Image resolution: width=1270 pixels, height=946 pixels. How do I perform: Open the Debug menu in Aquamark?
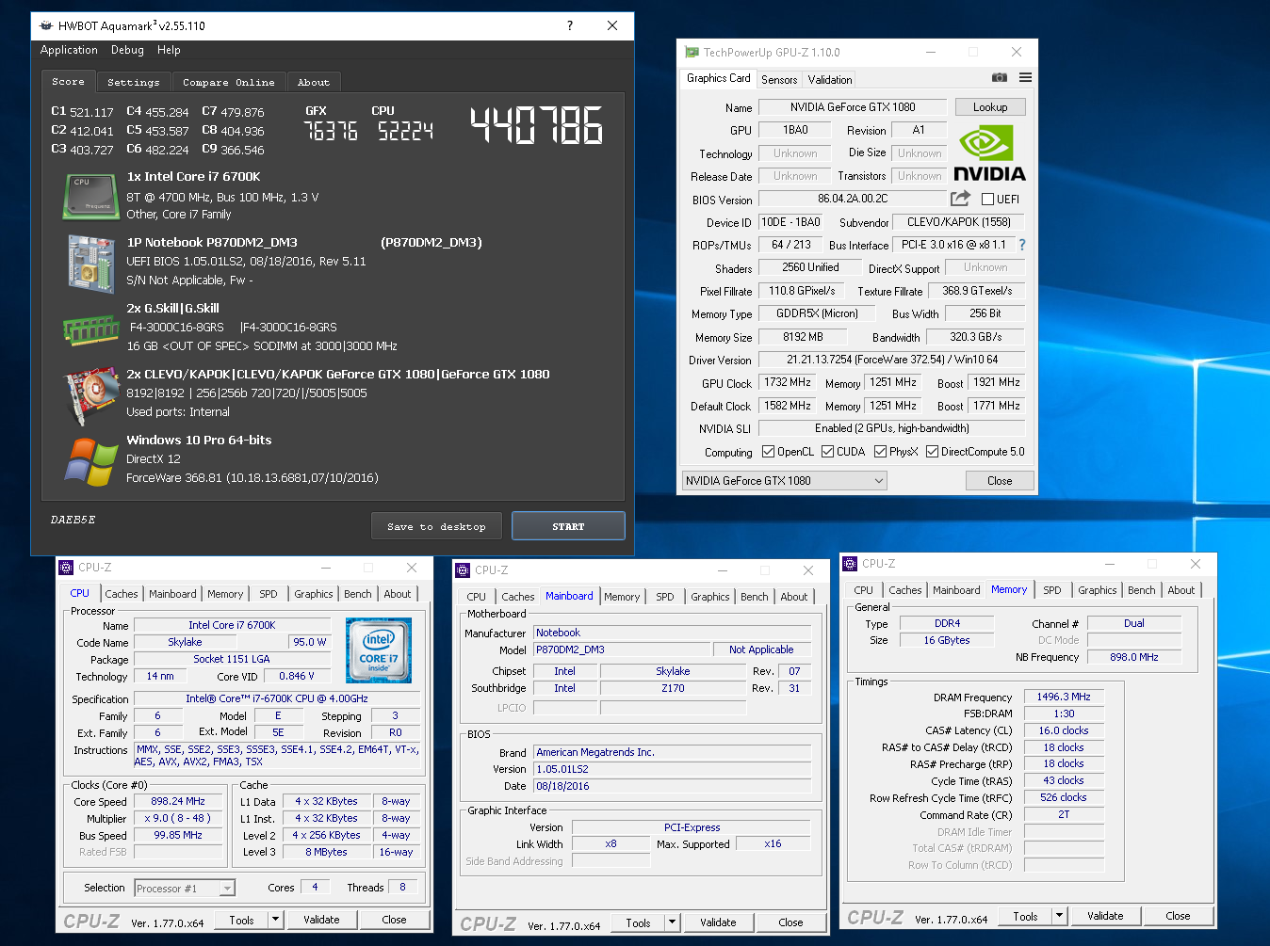point(127,50)
